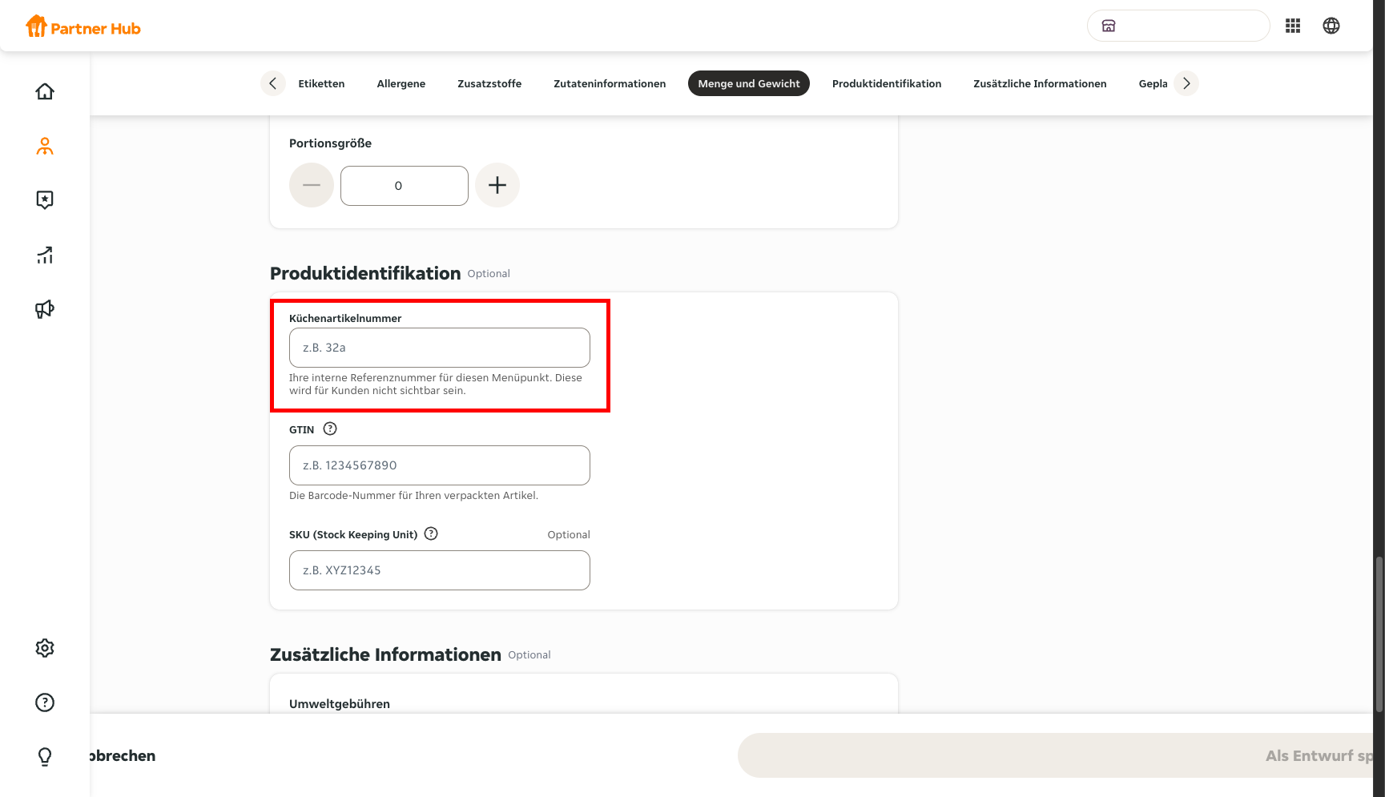Open the apps grid icon
Viewport: 1385px width, 797px height.
click(x=1293, y=26)
